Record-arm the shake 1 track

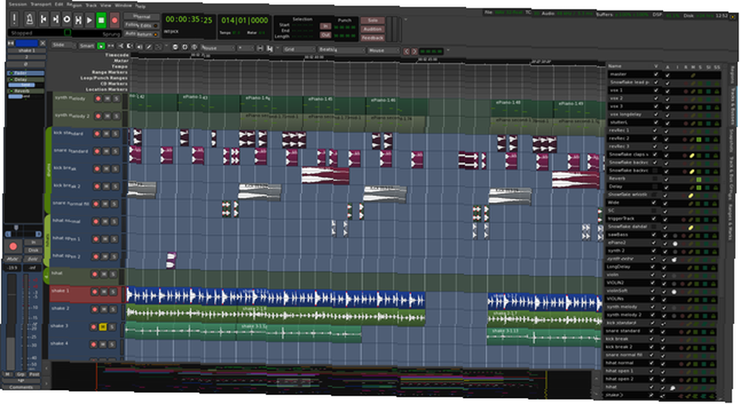(x=95, y=292)
